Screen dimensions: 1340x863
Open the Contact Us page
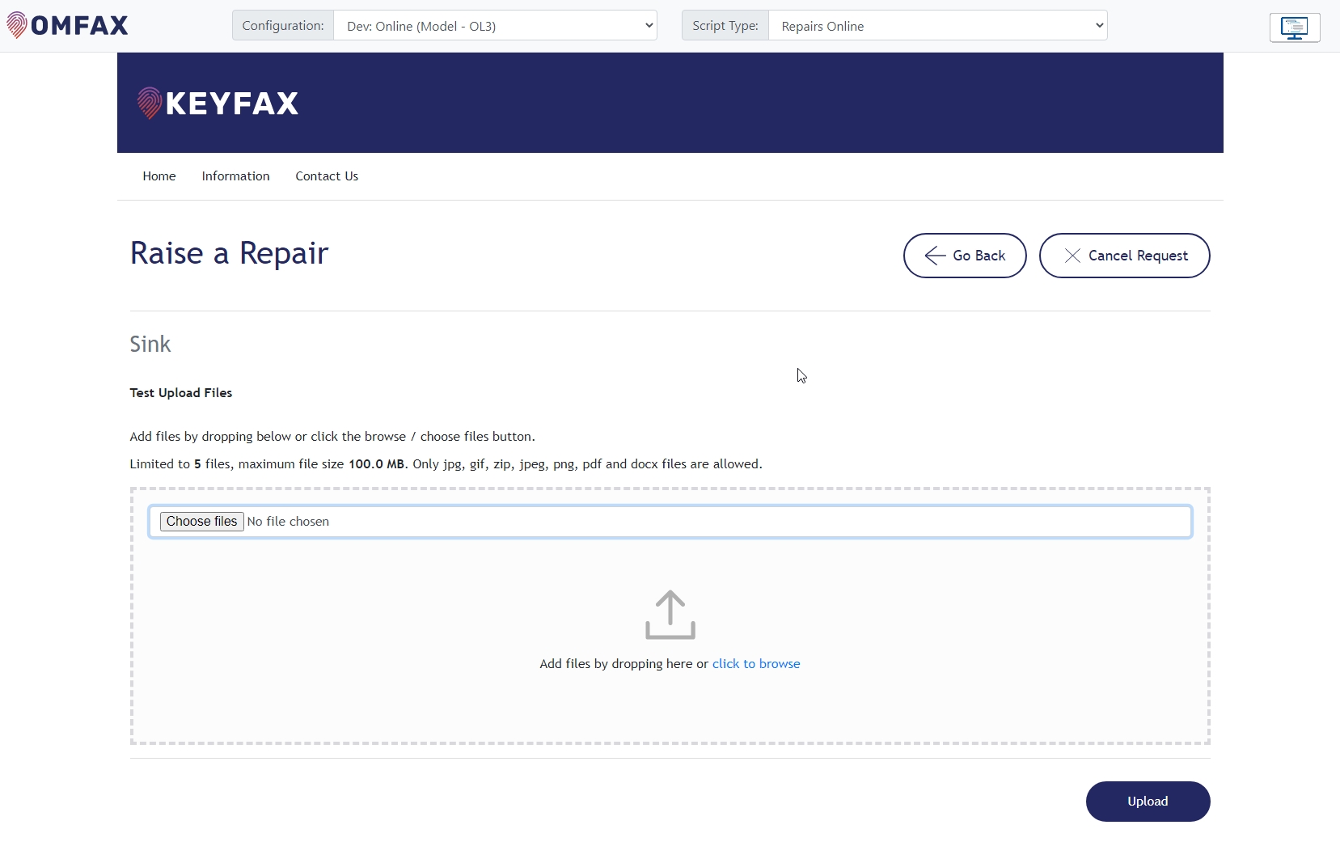pyautogui.click(x=327, y=176)
